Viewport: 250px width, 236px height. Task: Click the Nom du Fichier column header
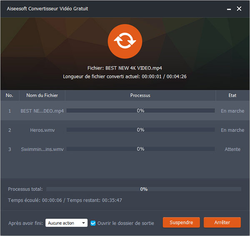point(42,95)
